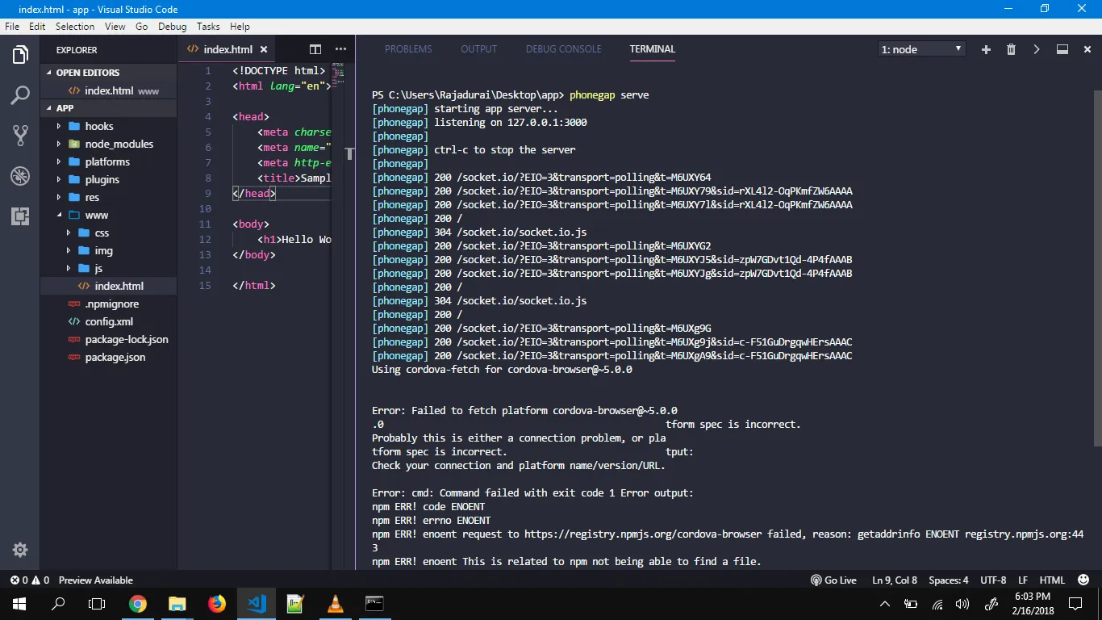
Task: Expand the img folder
Action: click(x=109, y=250)
